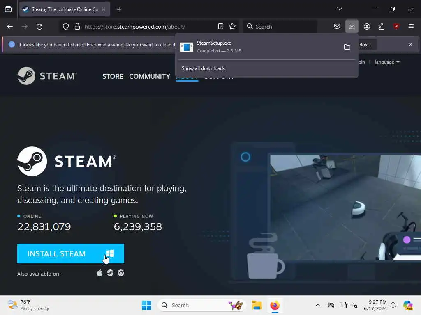Open File Explorer from the taskbar
421x315 pixels.
click(x=257, y=305)
